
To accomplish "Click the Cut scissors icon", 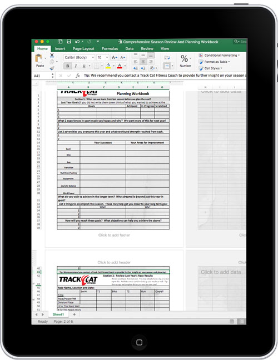I will 52,56.
